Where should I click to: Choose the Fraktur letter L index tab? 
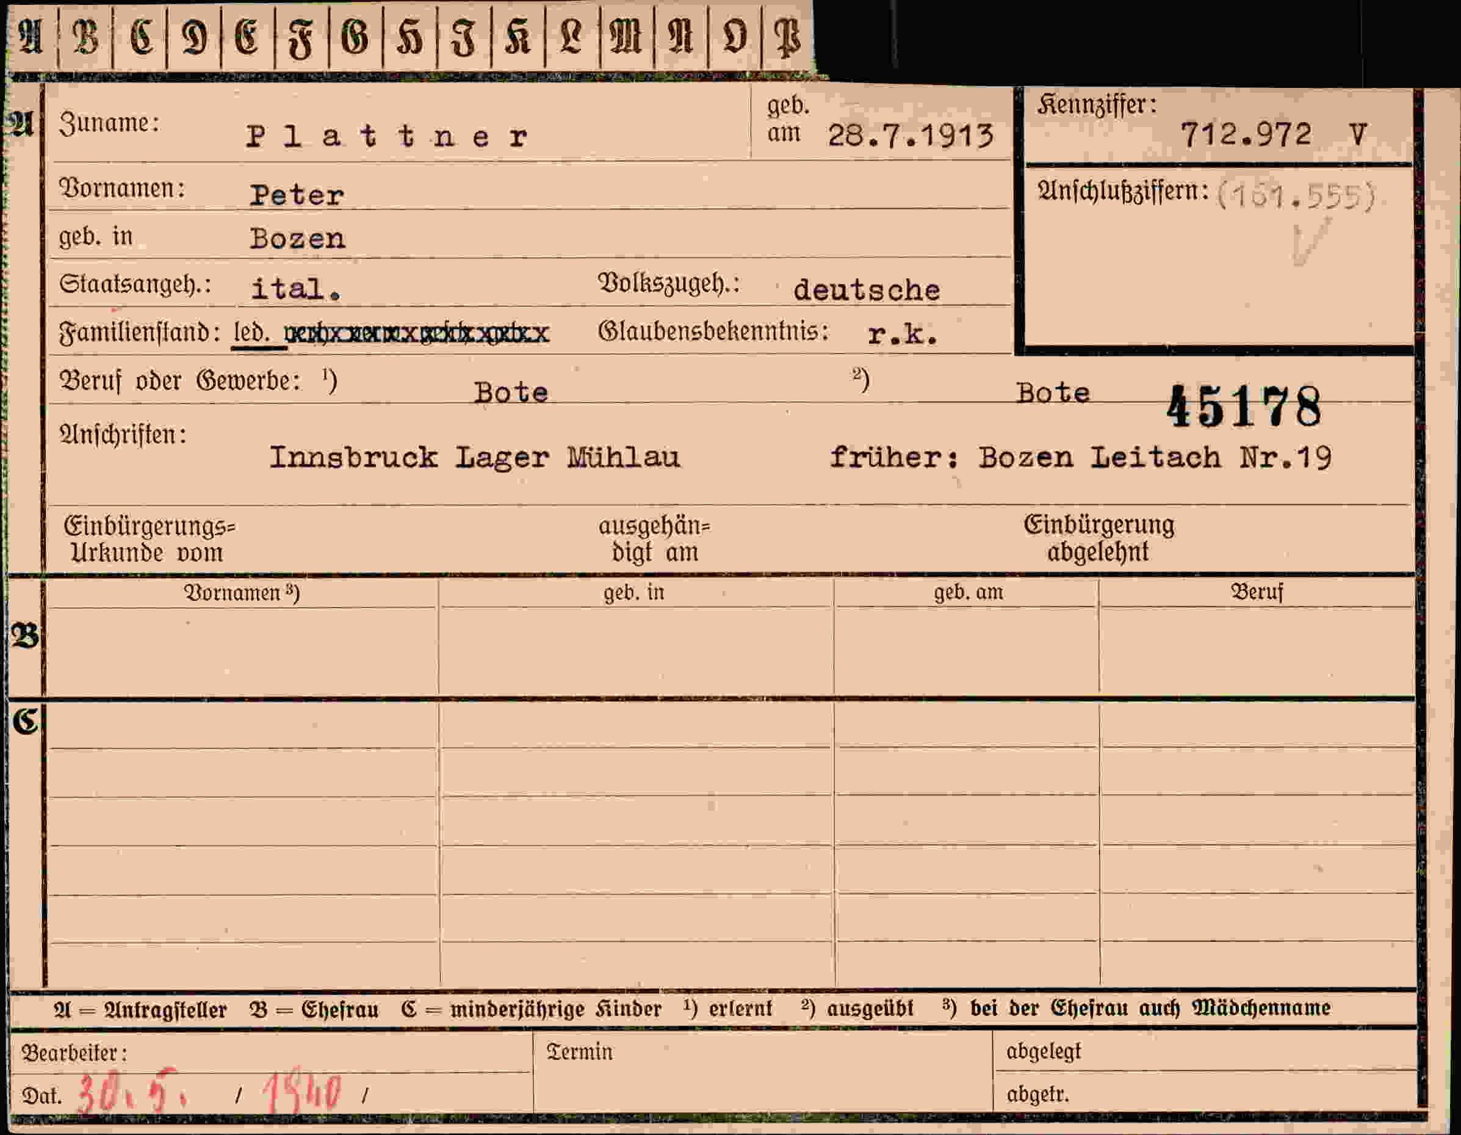[572, 35]
